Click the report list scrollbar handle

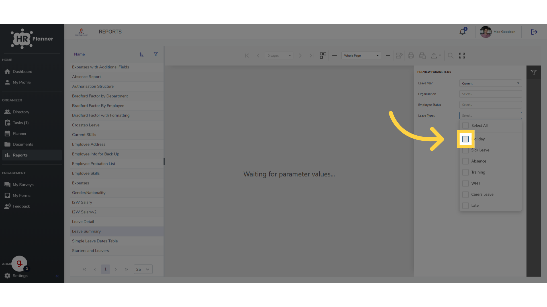(x=164, y=161)
